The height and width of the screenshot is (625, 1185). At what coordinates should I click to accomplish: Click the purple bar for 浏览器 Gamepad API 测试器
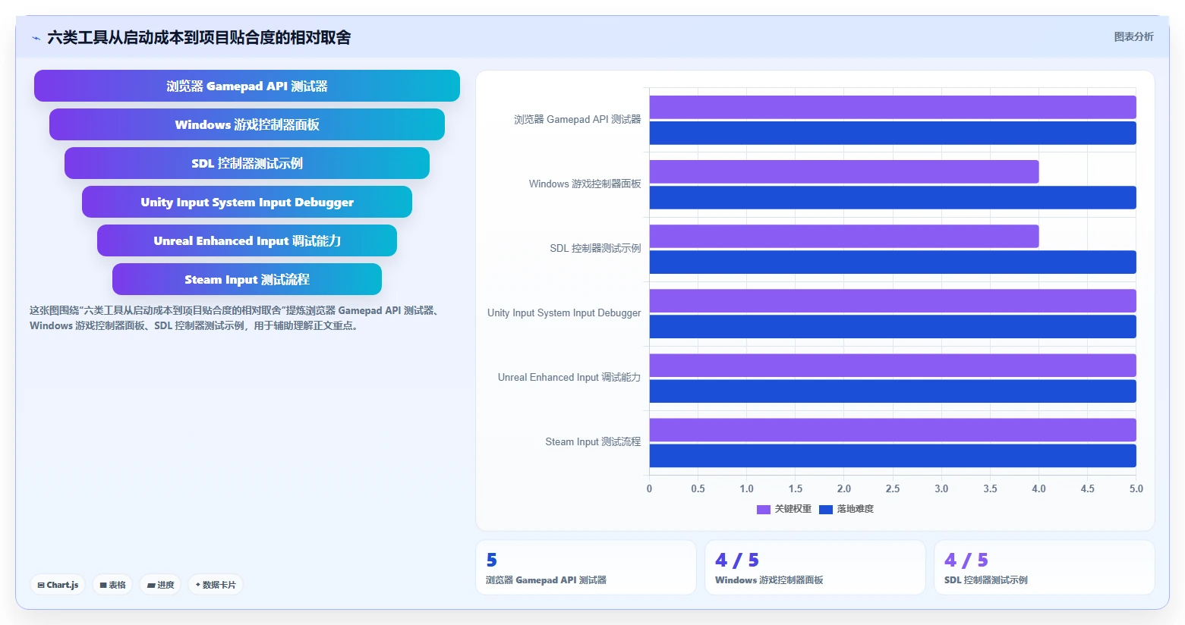pyautogui.click(x=893, y=107)
